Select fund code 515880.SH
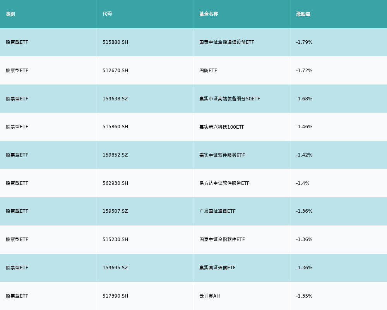This screenshot has height=310, width=387. 115,42
